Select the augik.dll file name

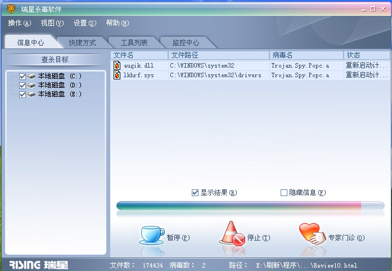point(139,65)
